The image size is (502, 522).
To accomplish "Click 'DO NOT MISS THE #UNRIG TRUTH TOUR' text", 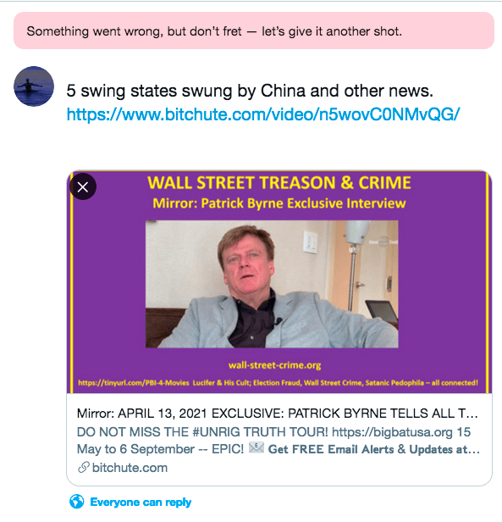I will coord(202,432).
